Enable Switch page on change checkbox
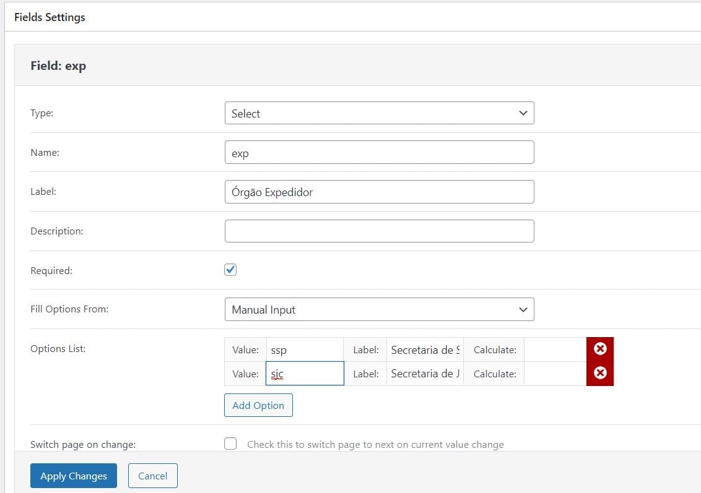The width and height of the screenshot is (701, 493). (230, 444)
